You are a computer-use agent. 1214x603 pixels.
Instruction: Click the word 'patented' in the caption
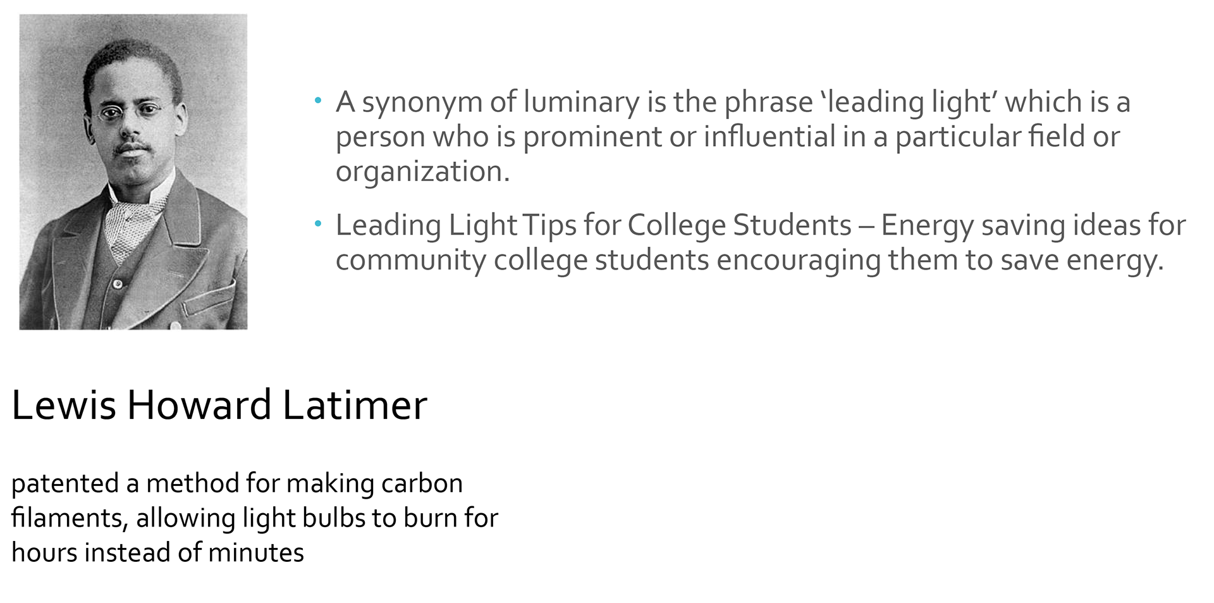tap(65, 484)
